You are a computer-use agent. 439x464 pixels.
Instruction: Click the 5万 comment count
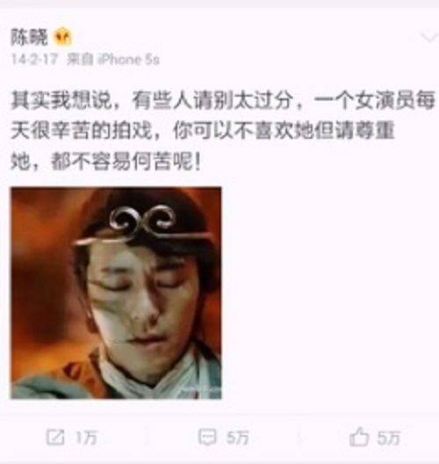(238, 438)
